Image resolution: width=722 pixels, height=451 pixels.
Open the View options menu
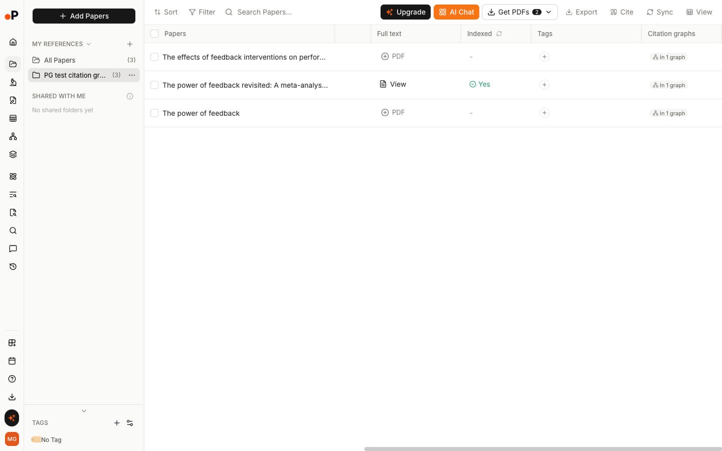[x=699, y=12]
